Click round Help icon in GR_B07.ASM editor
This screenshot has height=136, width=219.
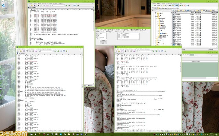point(66,51)
